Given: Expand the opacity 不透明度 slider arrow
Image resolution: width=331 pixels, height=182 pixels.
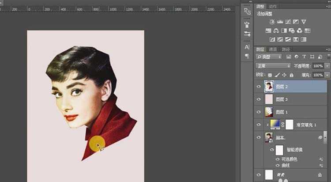Looking at the screenshot, I should [x=327, y=66].
